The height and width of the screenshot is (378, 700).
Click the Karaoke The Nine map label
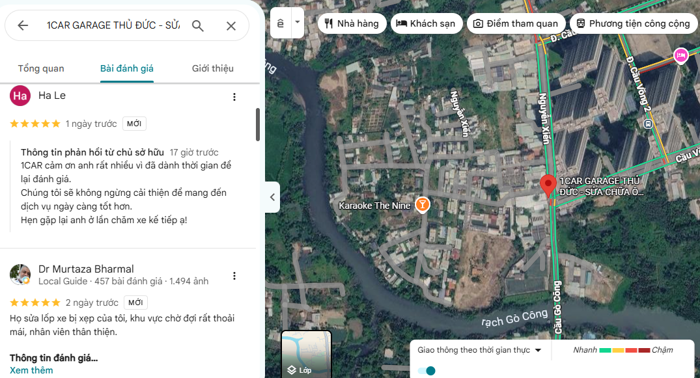(x=374, y=206)
